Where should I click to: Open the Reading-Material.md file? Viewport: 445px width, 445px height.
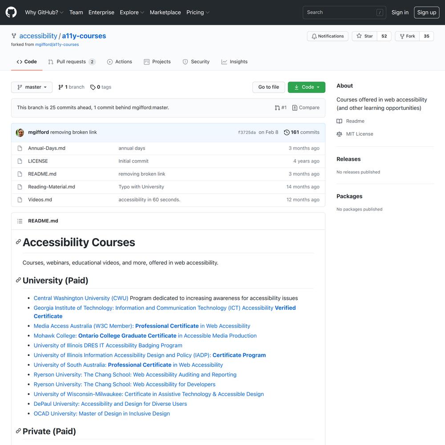click(x=51, y=187)
